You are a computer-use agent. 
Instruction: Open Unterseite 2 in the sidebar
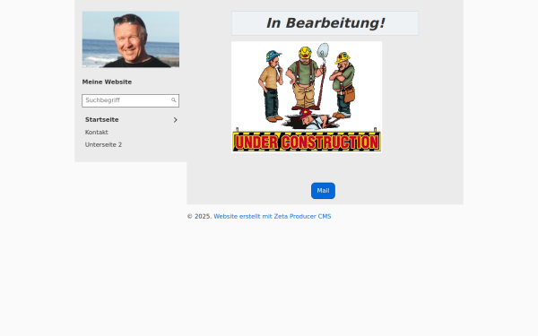[103, 144]
